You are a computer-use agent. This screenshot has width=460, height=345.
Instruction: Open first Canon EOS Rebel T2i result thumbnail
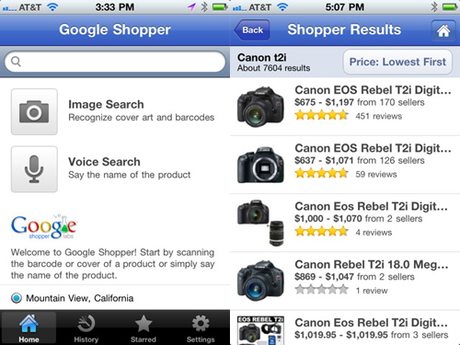click(260, 107)
